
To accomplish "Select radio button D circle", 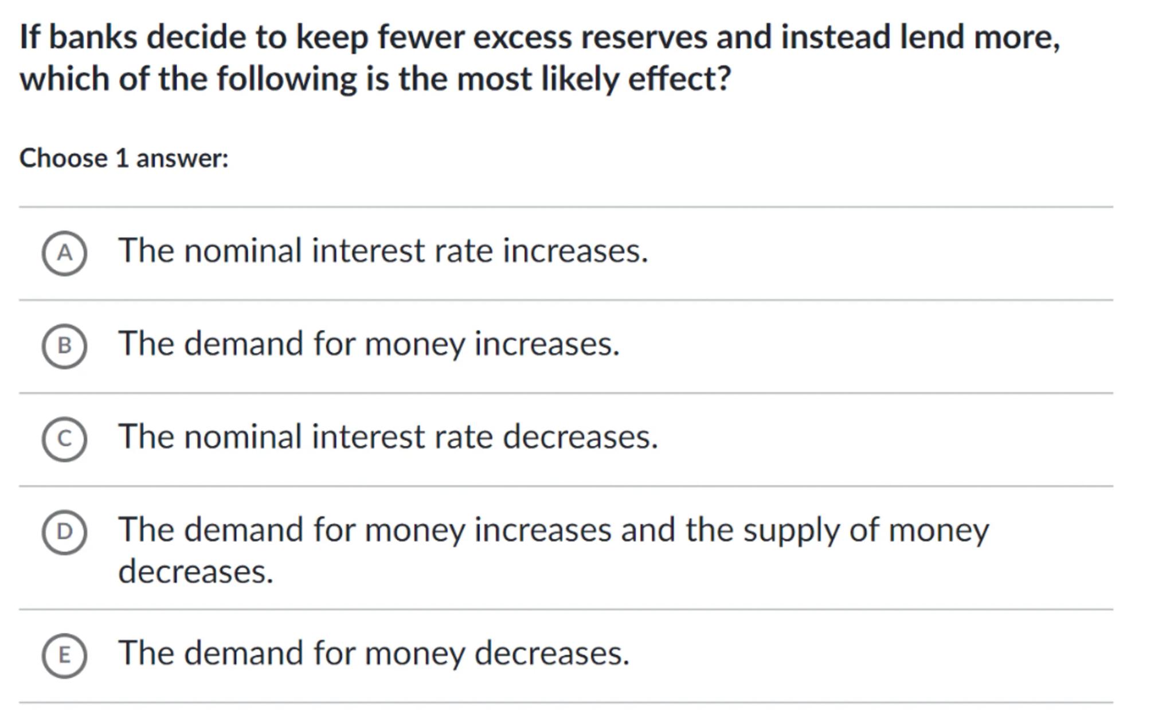I will pyautogui.click(x=64, y=532).
